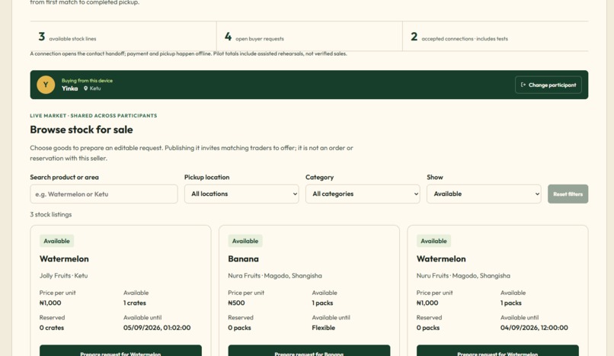Click the Available badge on the Nuru Fruits Watermelon card
Screen dimensions: 614x356
pos(433,241)
